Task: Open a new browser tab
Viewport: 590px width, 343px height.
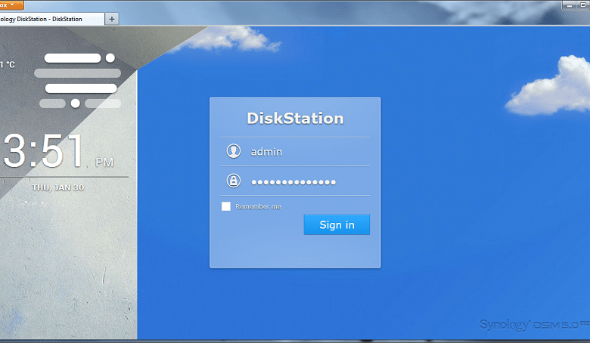Action: 112,19
